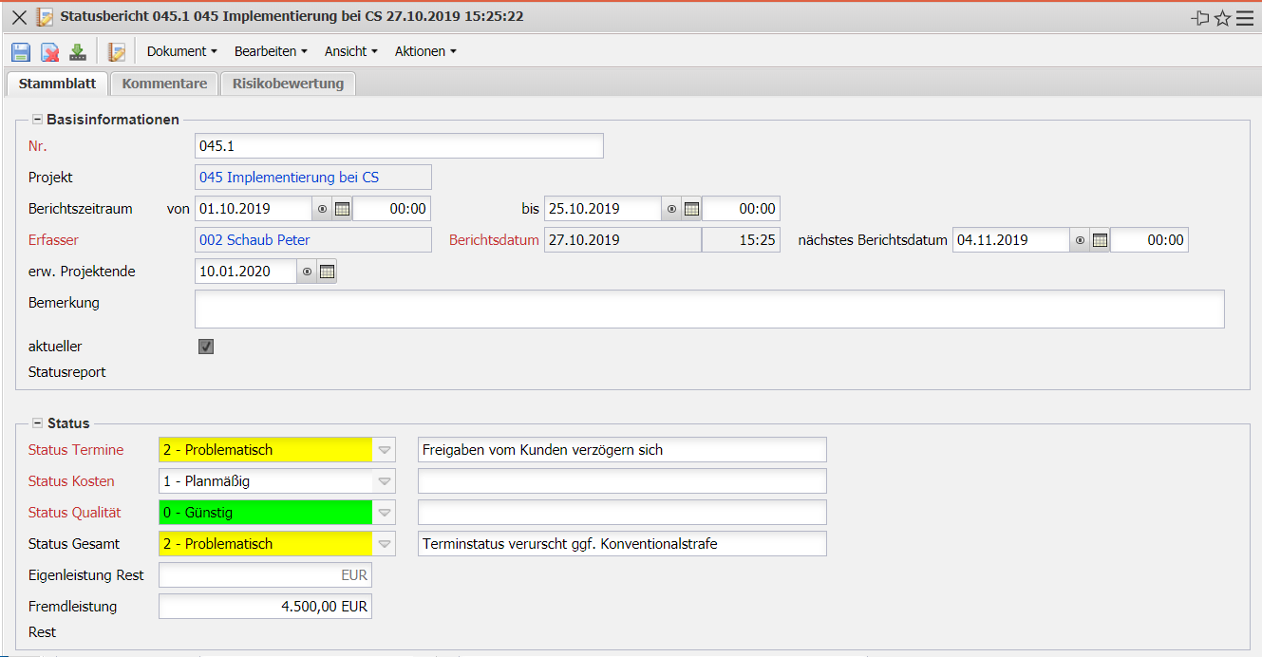Open the hamburger menu at top right
1262x657 pixels.
point(1245,18)
